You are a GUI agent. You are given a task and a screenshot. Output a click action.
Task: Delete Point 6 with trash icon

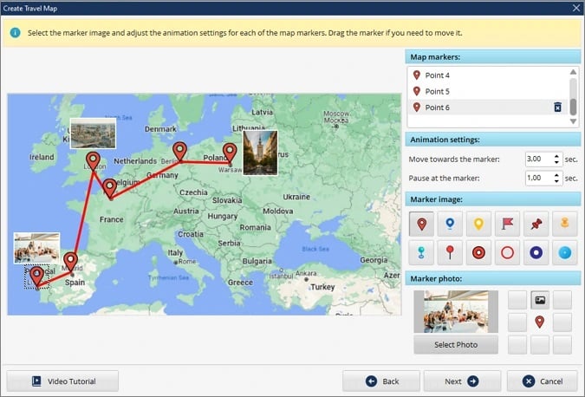557,107
